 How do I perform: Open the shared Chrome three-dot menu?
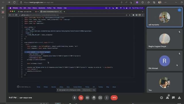(x=143, y=15)
